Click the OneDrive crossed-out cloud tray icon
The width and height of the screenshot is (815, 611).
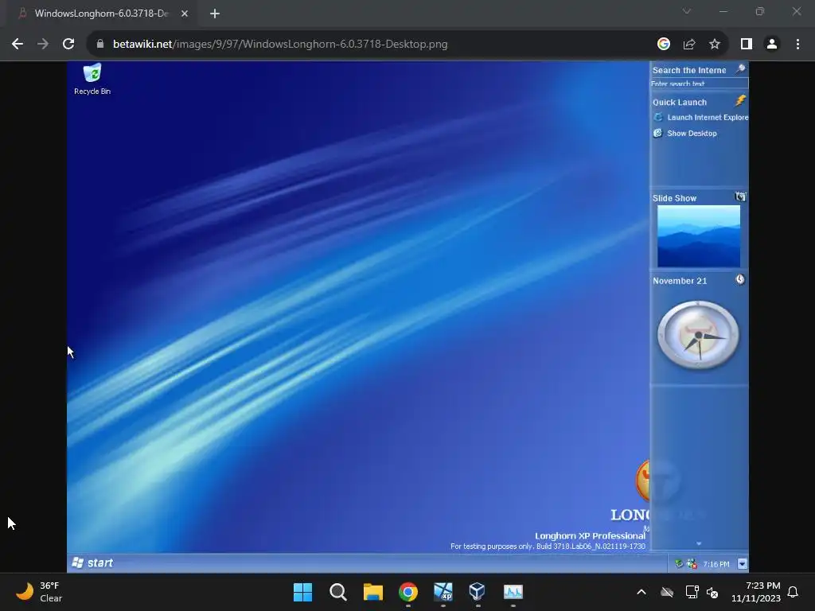click(667, 592)
